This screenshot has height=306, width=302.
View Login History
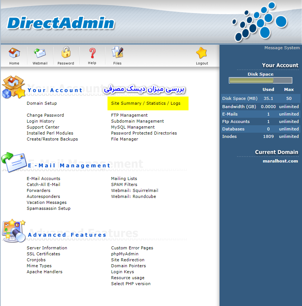41,121
